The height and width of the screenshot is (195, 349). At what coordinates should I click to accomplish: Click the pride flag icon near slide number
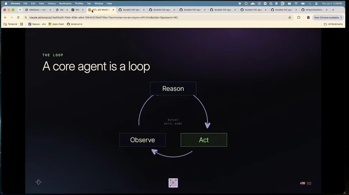click(302, 183)
